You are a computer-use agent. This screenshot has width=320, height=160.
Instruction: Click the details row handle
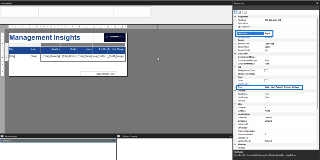(x=7, y=58)
